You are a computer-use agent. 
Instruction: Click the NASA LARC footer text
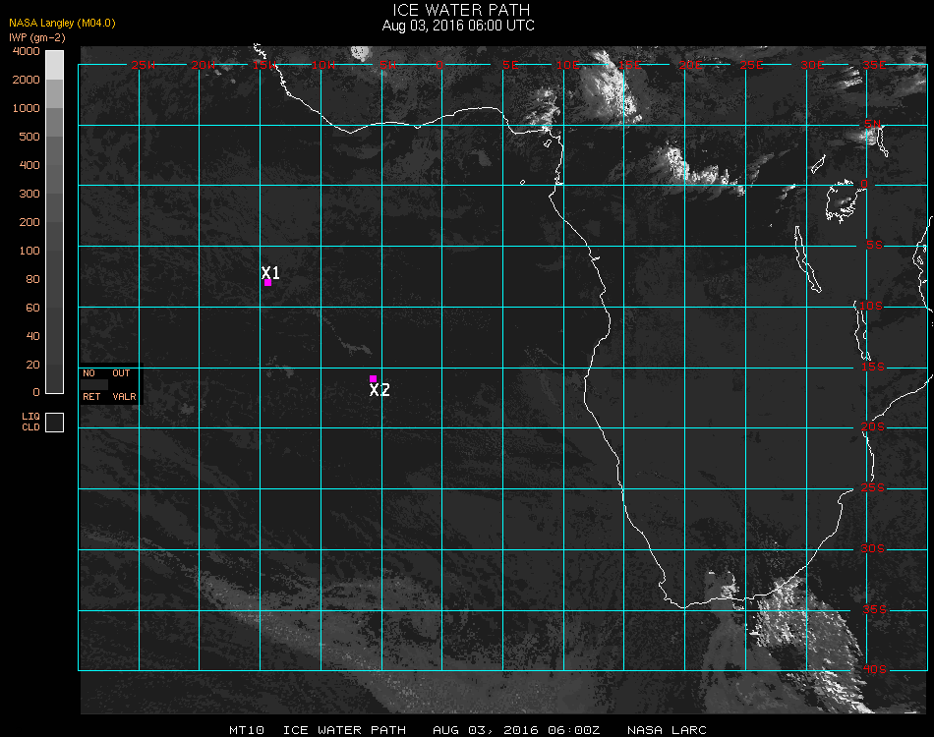666,730
